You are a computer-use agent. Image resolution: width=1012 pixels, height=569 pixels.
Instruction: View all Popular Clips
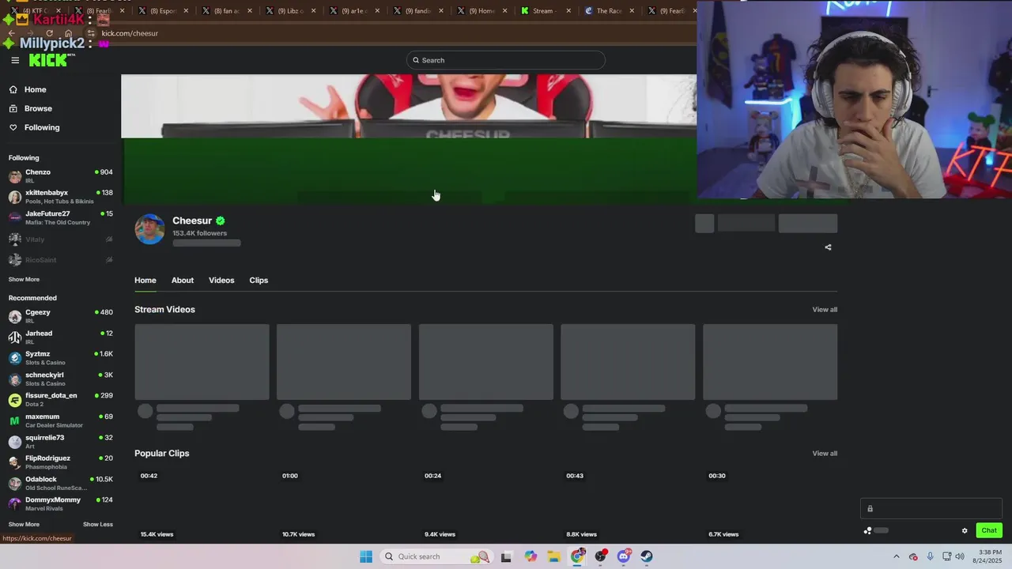pyautogui.click(x=825, y=454)
